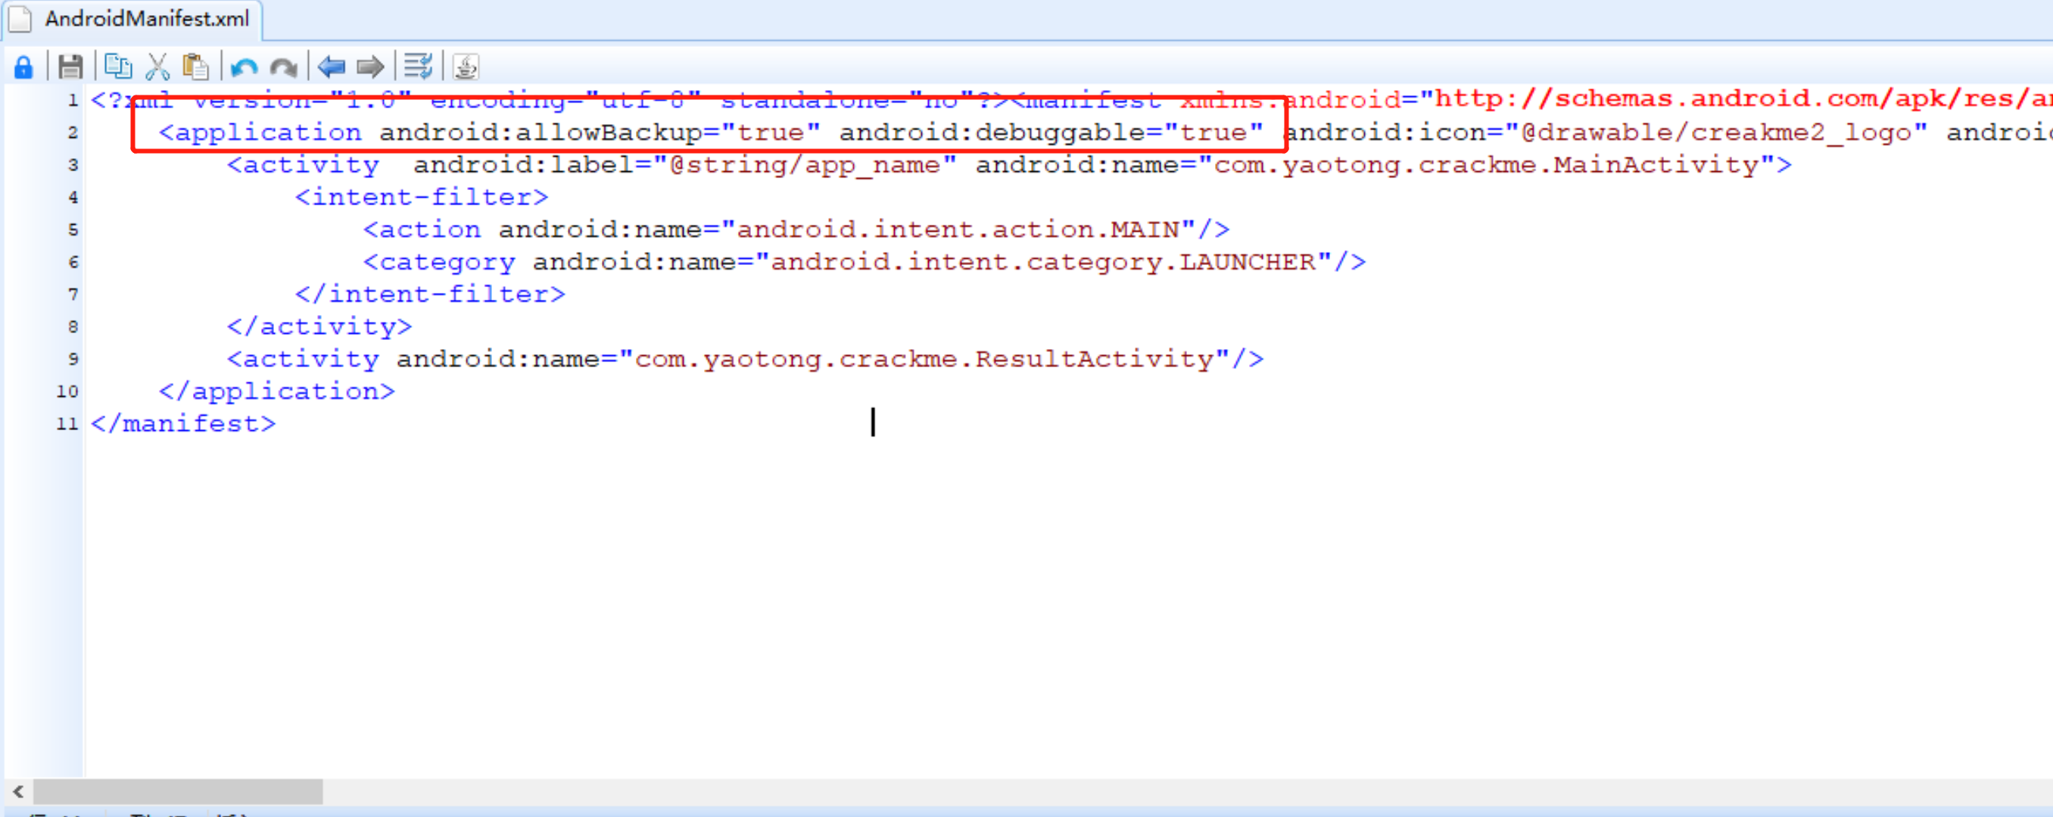Copy selection using the copy icon
The width and height of the screenshot is (2053, 817).
click(118, 66)
